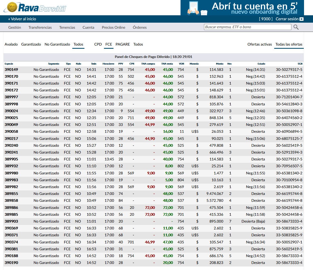Click account number 9300
The width and height of the screenshot is (313, 270).
pos(266,19)
